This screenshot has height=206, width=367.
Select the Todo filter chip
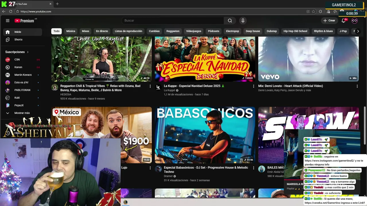tap(56, 31)
